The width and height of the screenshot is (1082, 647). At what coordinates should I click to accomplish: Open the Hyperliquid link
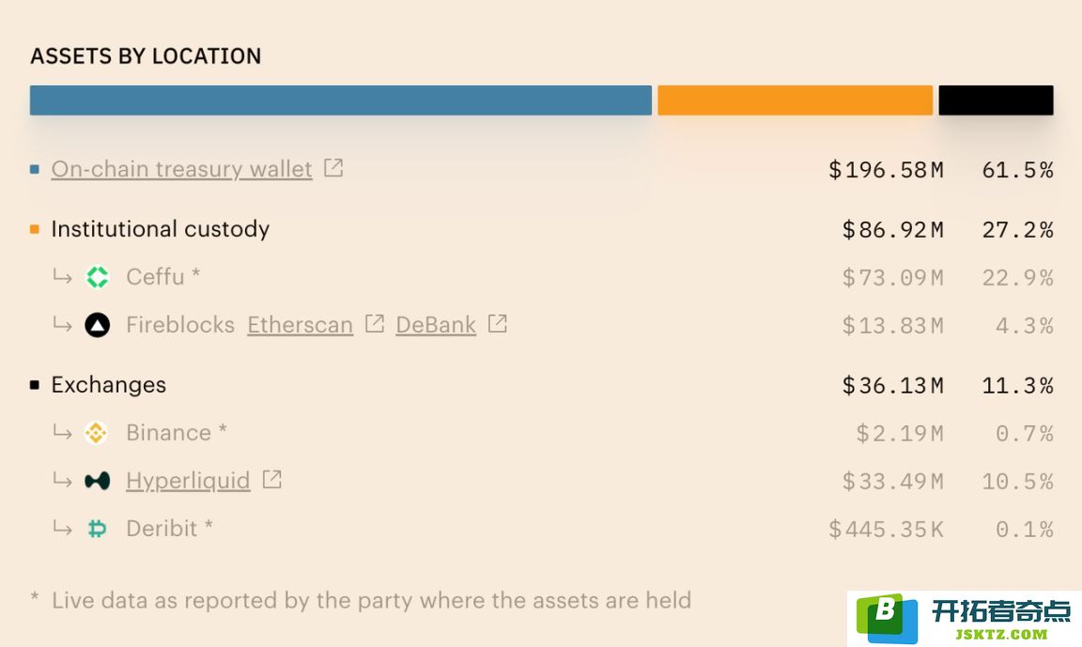(188, 481)
